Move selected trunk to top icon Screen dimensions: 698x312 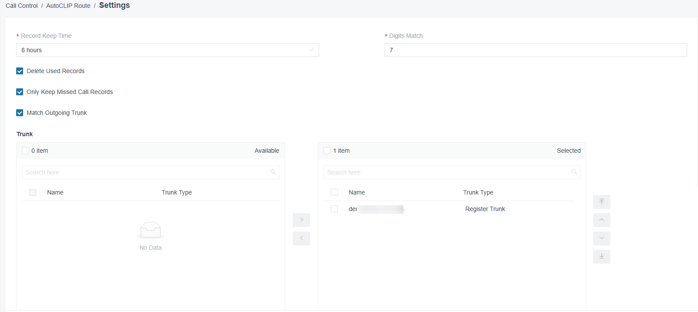click(x=602, y=202)
